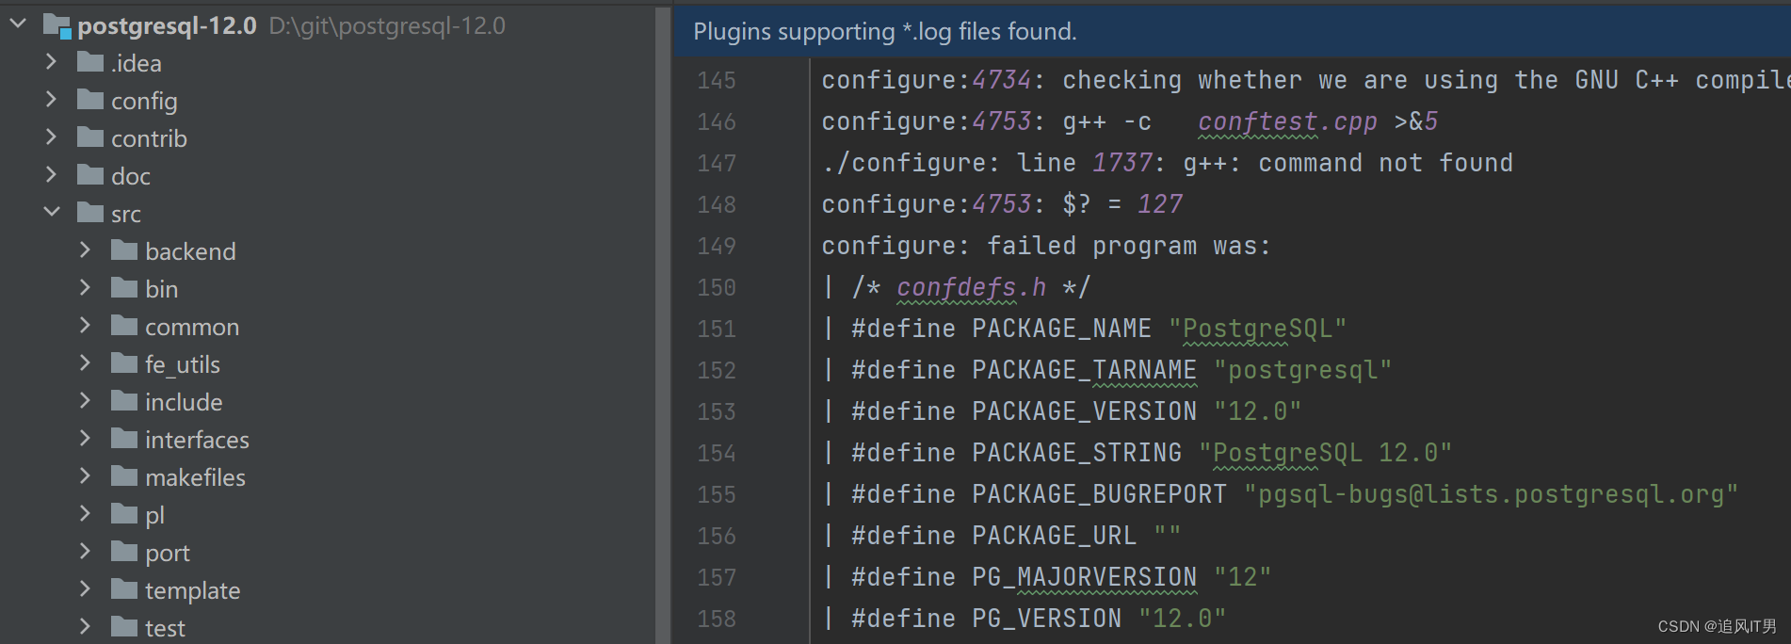This screenshot has width=1791, height=644.
Task: Expand the config folder chevron
Action: pyautogui.click(x=52, y=100)
